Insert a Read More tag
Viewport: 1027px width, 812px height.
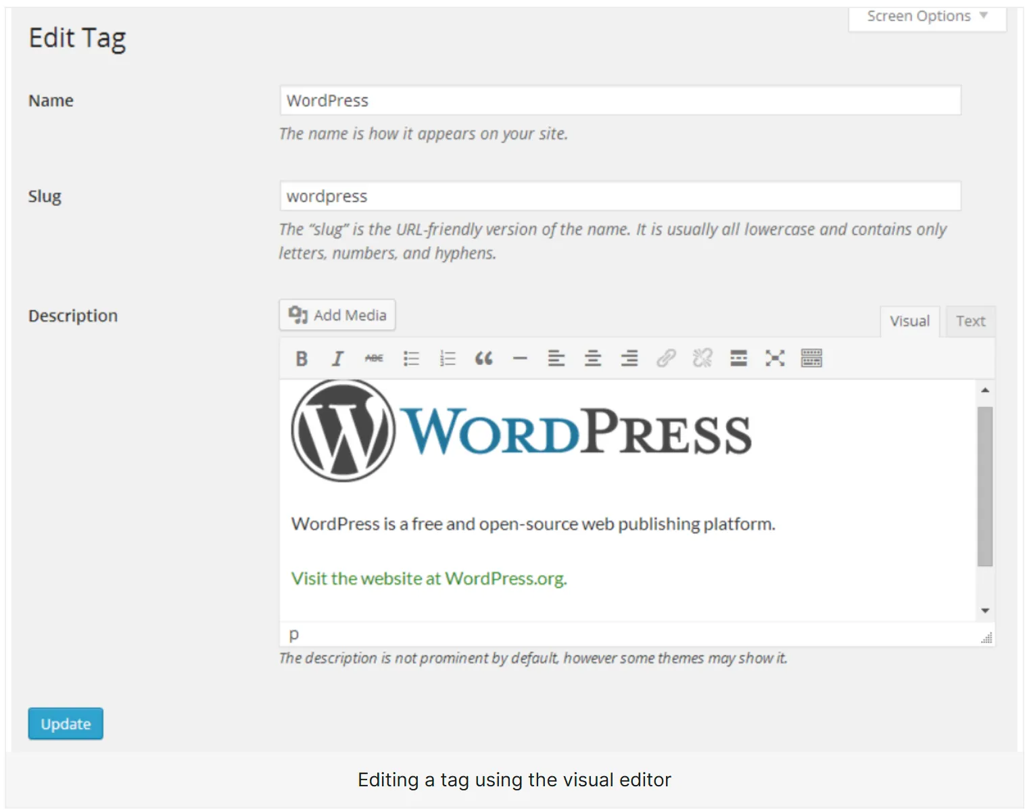pyautogui.click(x=738, y=358)
